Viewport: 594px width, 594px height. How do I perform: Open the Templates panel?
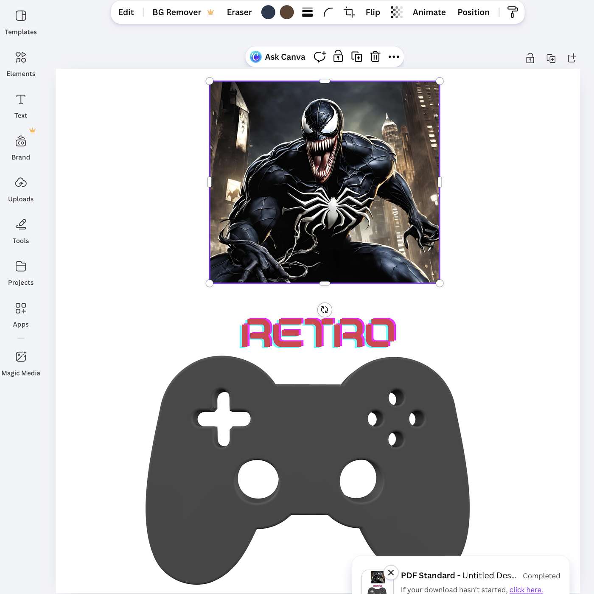tap(21, 23)
